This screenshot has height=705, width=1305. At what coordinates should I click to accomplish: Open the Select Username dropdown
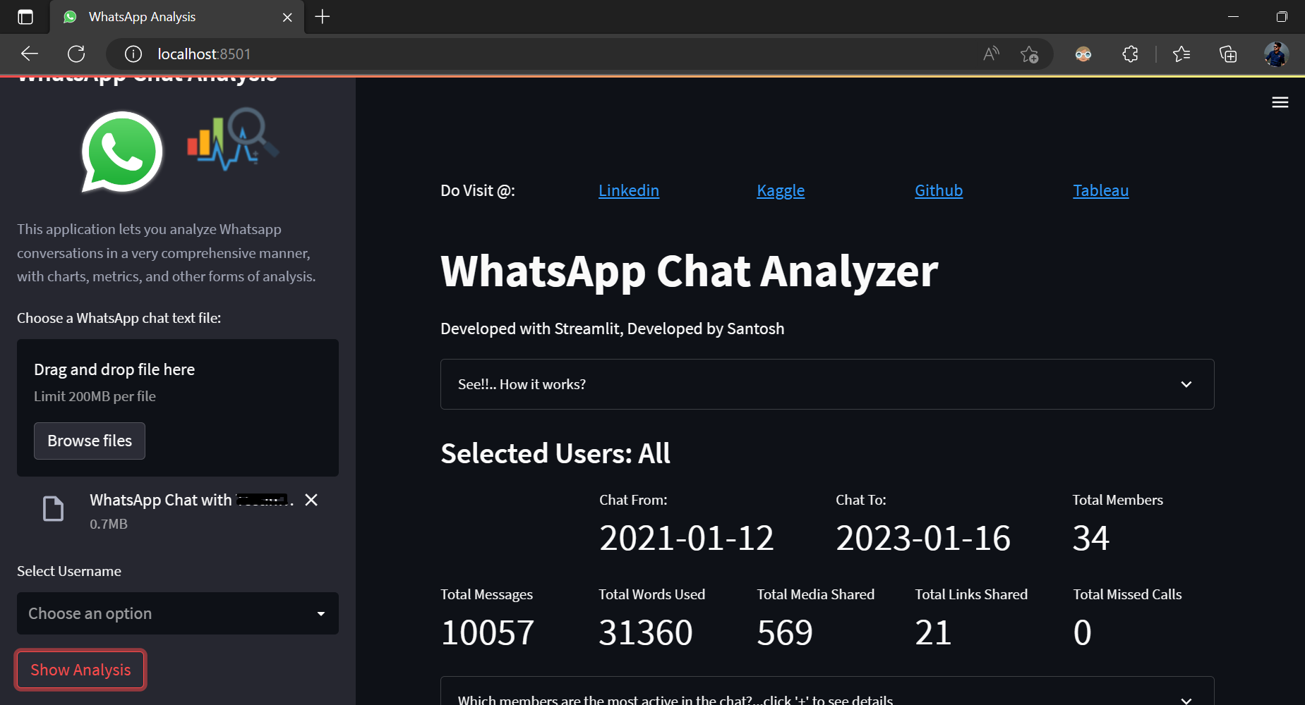coord(178,613)
